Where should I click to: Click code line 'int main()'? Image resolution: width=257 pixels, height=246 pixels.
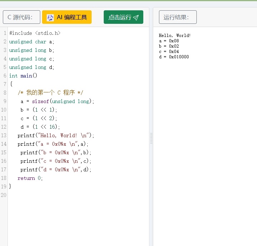pos(23,76)
